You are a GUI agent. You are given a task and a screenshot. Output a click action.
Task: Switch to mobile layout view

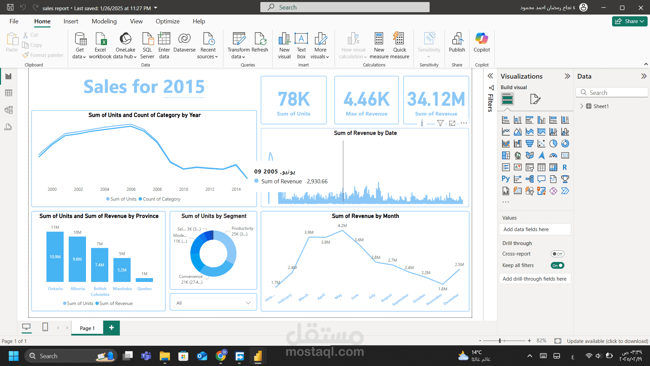click(45, 327)
